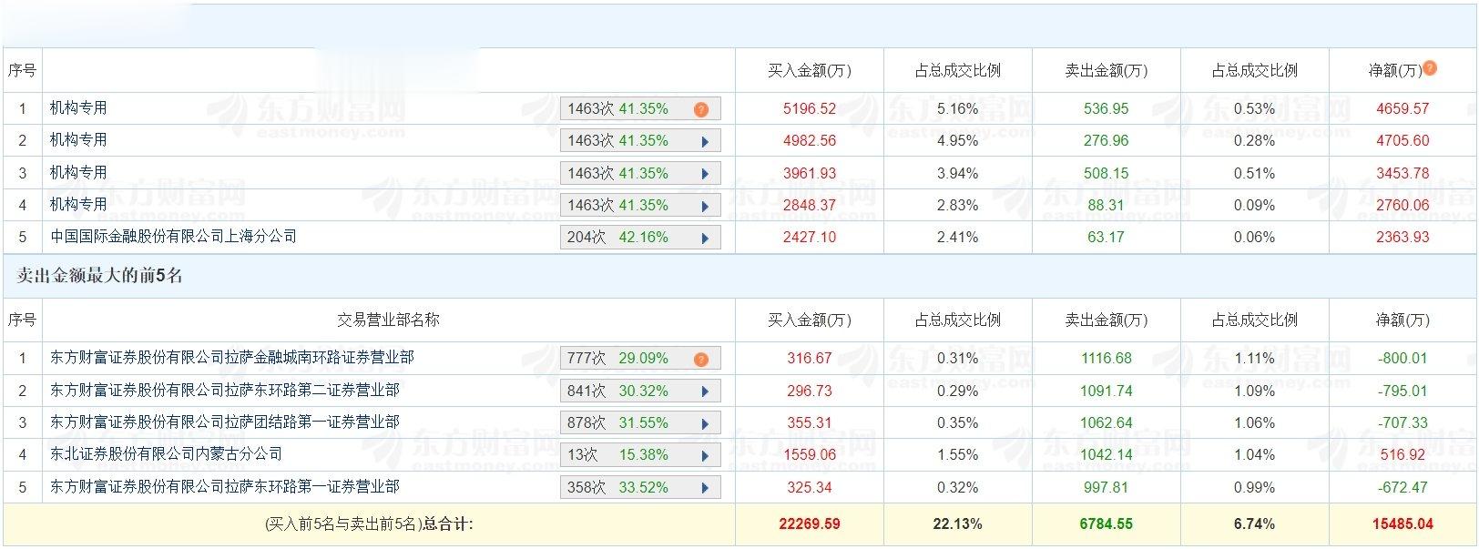1479x549 pixels.
Task: Click orange question icon in 拉萨金融城南环路 row
Action: click(x=700, y=359)
